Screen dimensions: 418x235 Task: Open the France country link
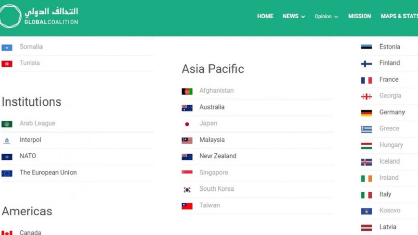click(x=389, y=79)
